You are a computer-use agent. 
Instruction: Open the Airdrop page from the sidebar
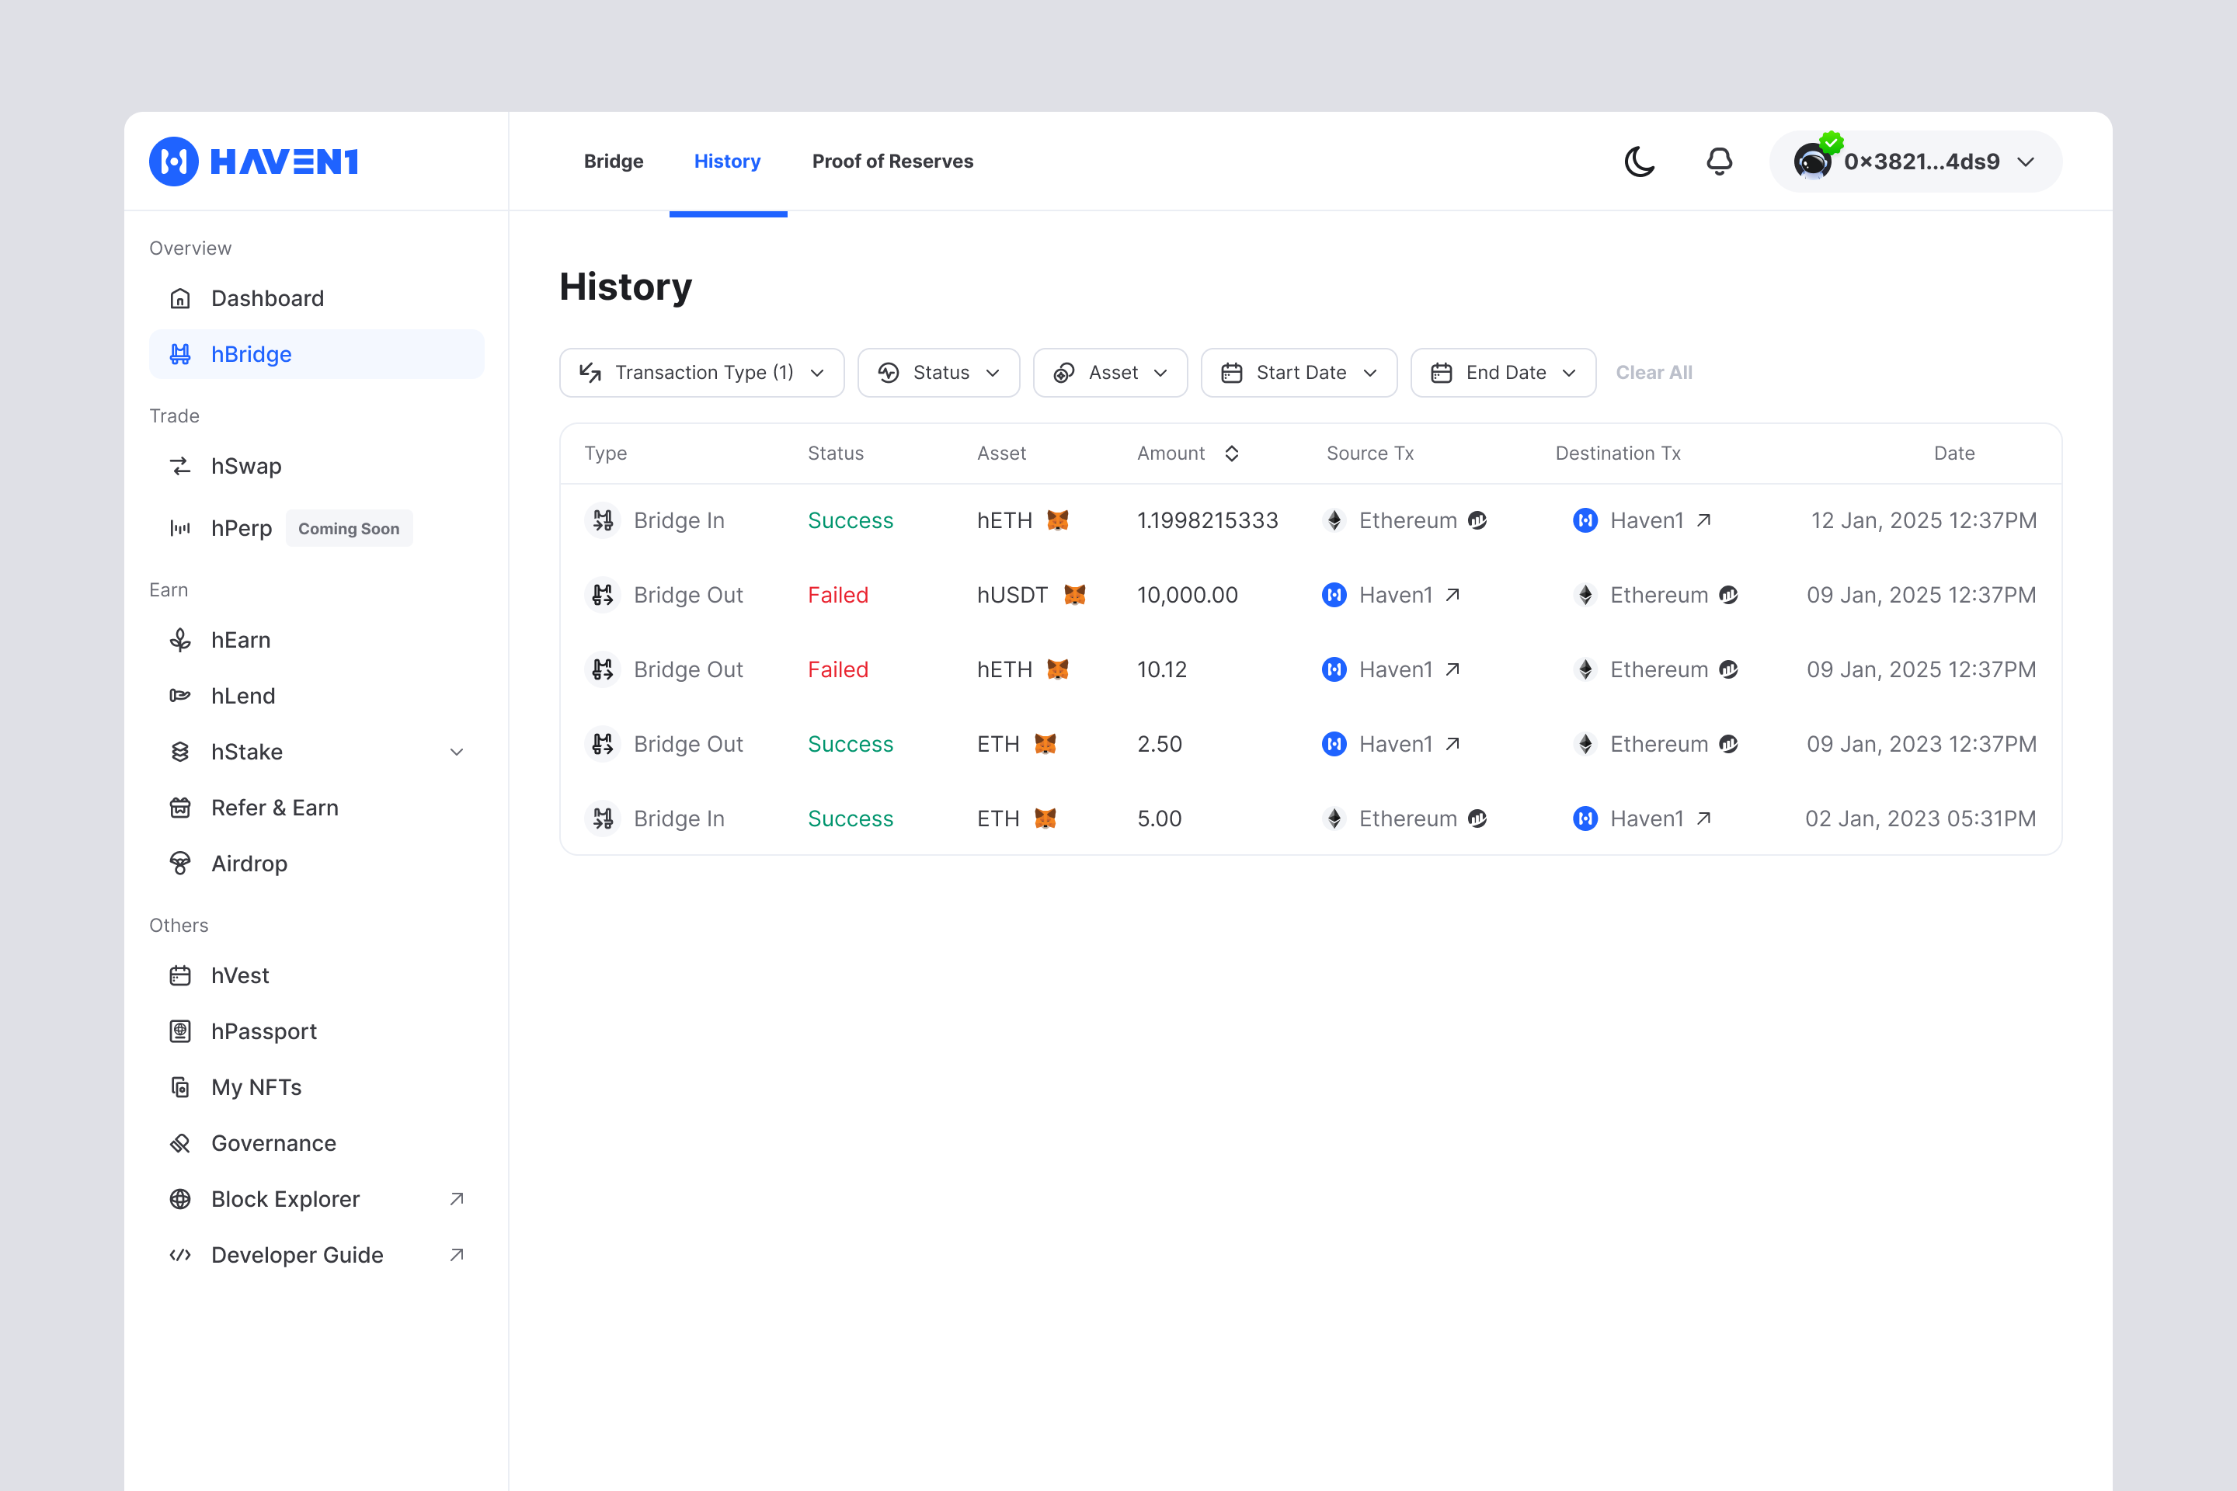coord(249,864)
